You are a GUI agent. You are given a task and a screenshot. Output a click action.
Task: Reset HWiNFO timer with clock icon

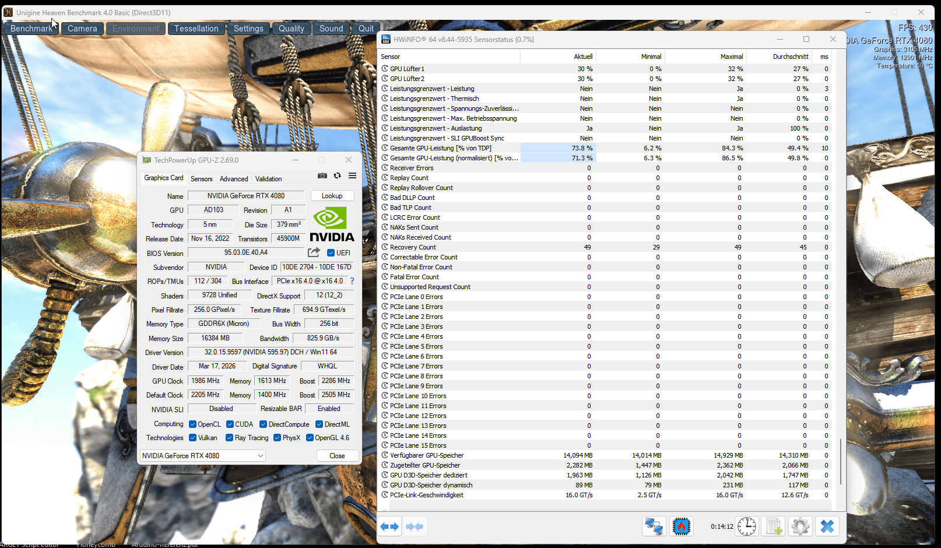[746, 526]
